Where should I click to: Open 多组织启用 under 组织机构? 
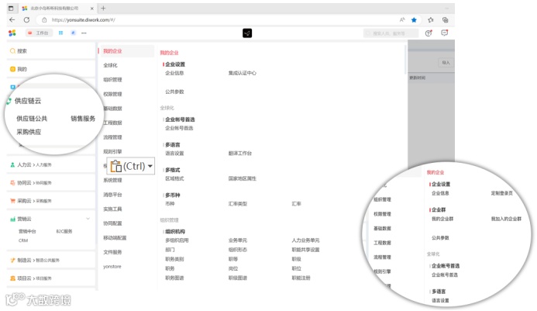[177, 240]
